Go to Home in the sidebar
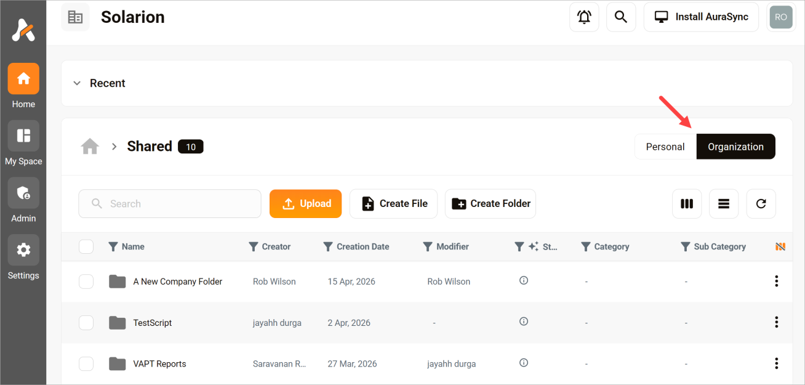This screenshot has height=385, width=805. (23, 78)
